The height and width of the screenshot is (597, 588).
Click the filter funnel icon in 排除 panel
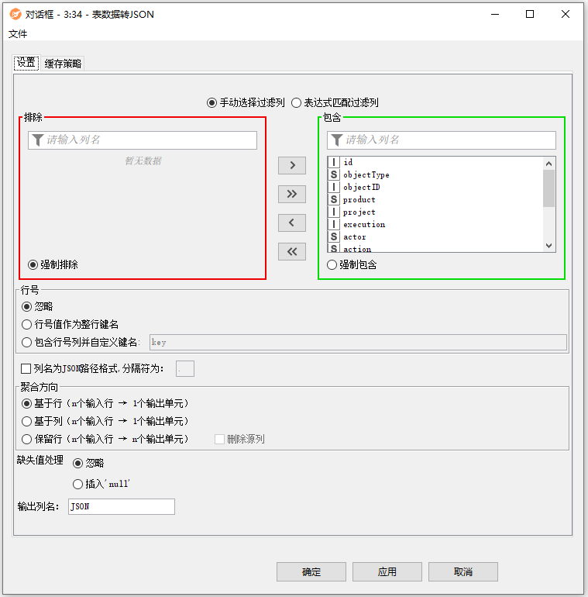38,140
